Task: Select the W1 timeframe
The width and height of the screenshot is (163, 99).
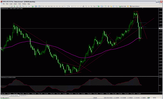Action: [x=62, y=6]
